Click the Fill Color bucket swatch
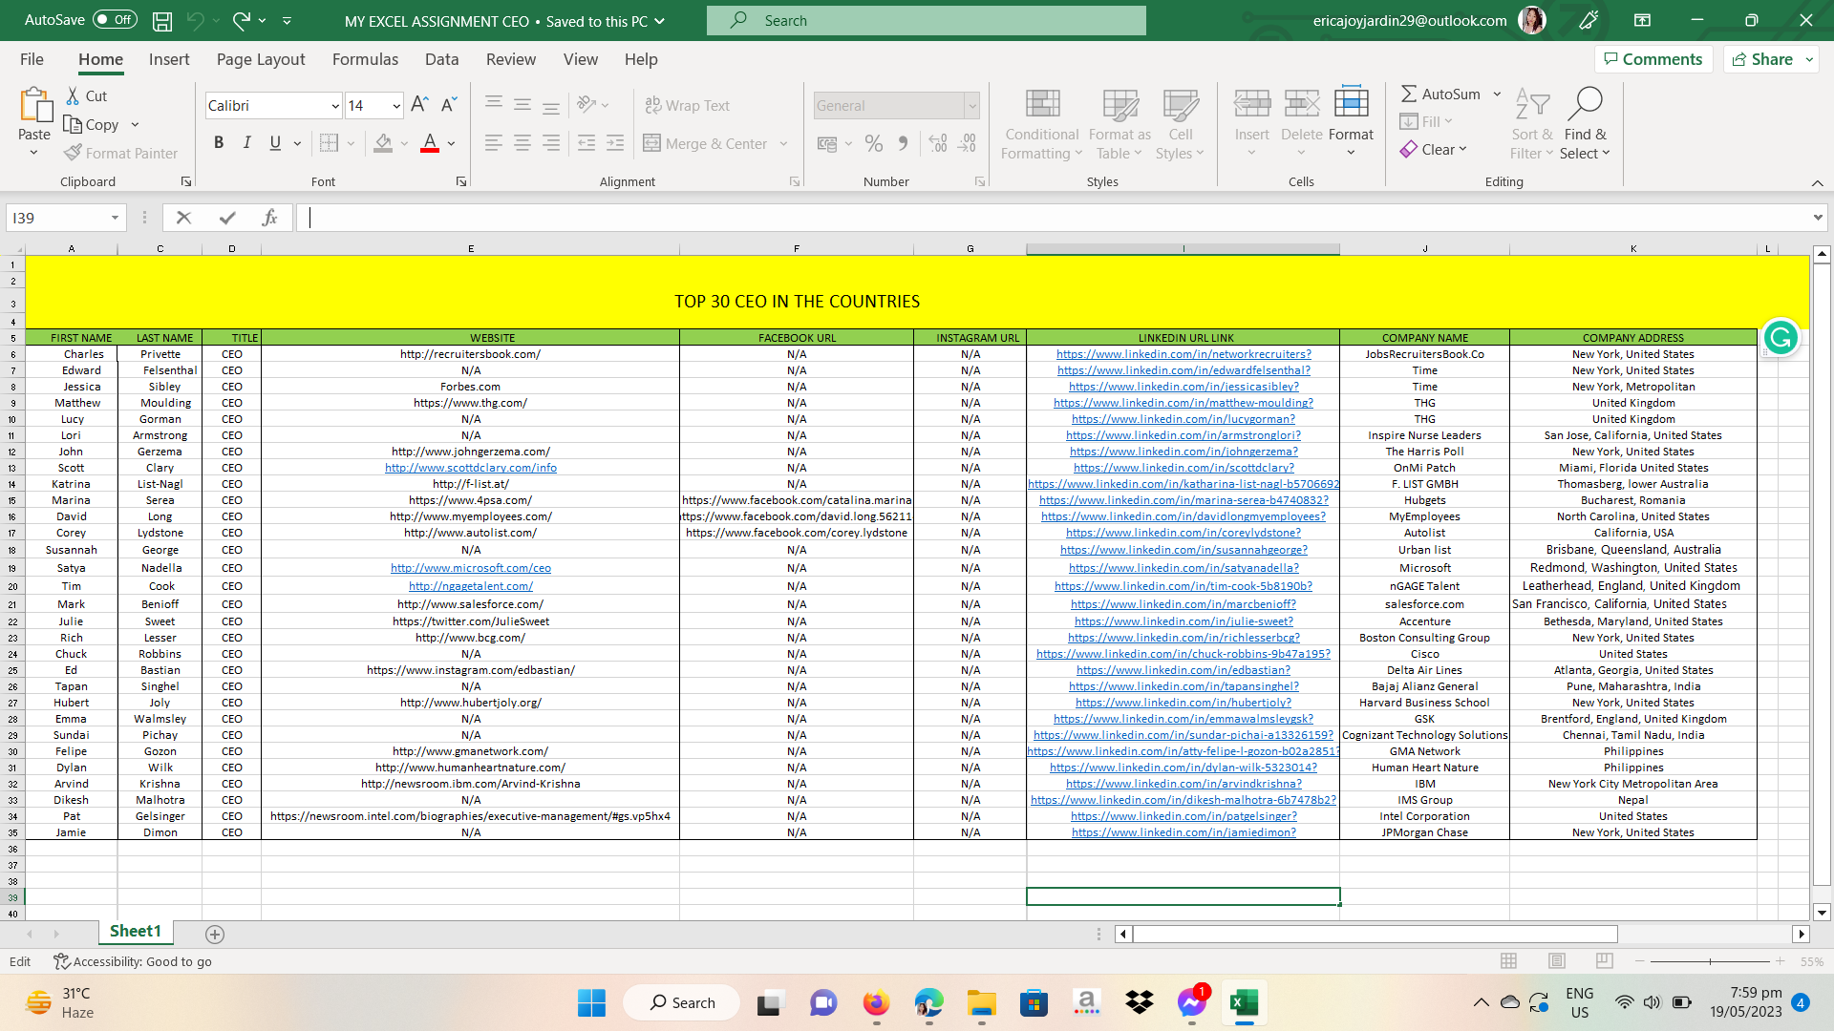The image size is (1834, 1031). 383,144
